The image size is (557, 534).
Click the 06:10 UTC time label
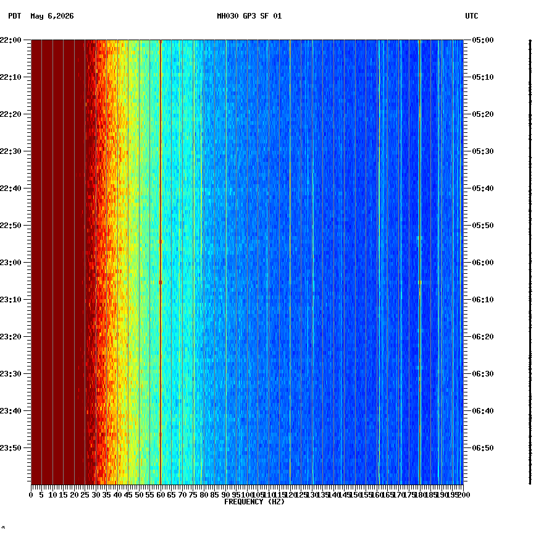(x=483, y=299)
